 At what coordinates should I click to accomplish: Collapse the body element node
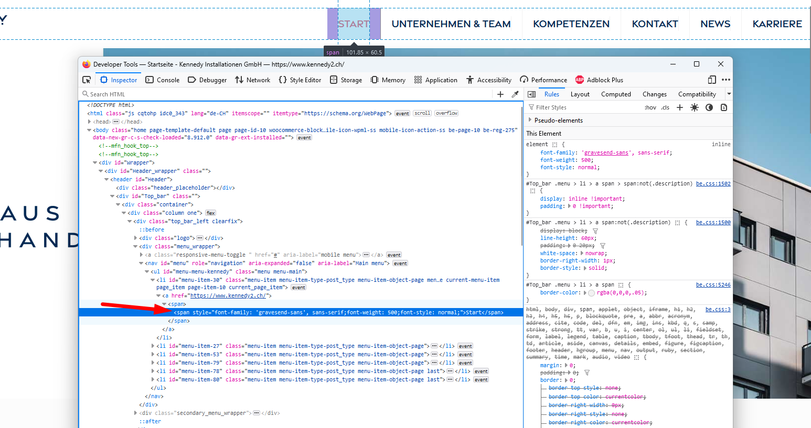(x=89, y=130)
